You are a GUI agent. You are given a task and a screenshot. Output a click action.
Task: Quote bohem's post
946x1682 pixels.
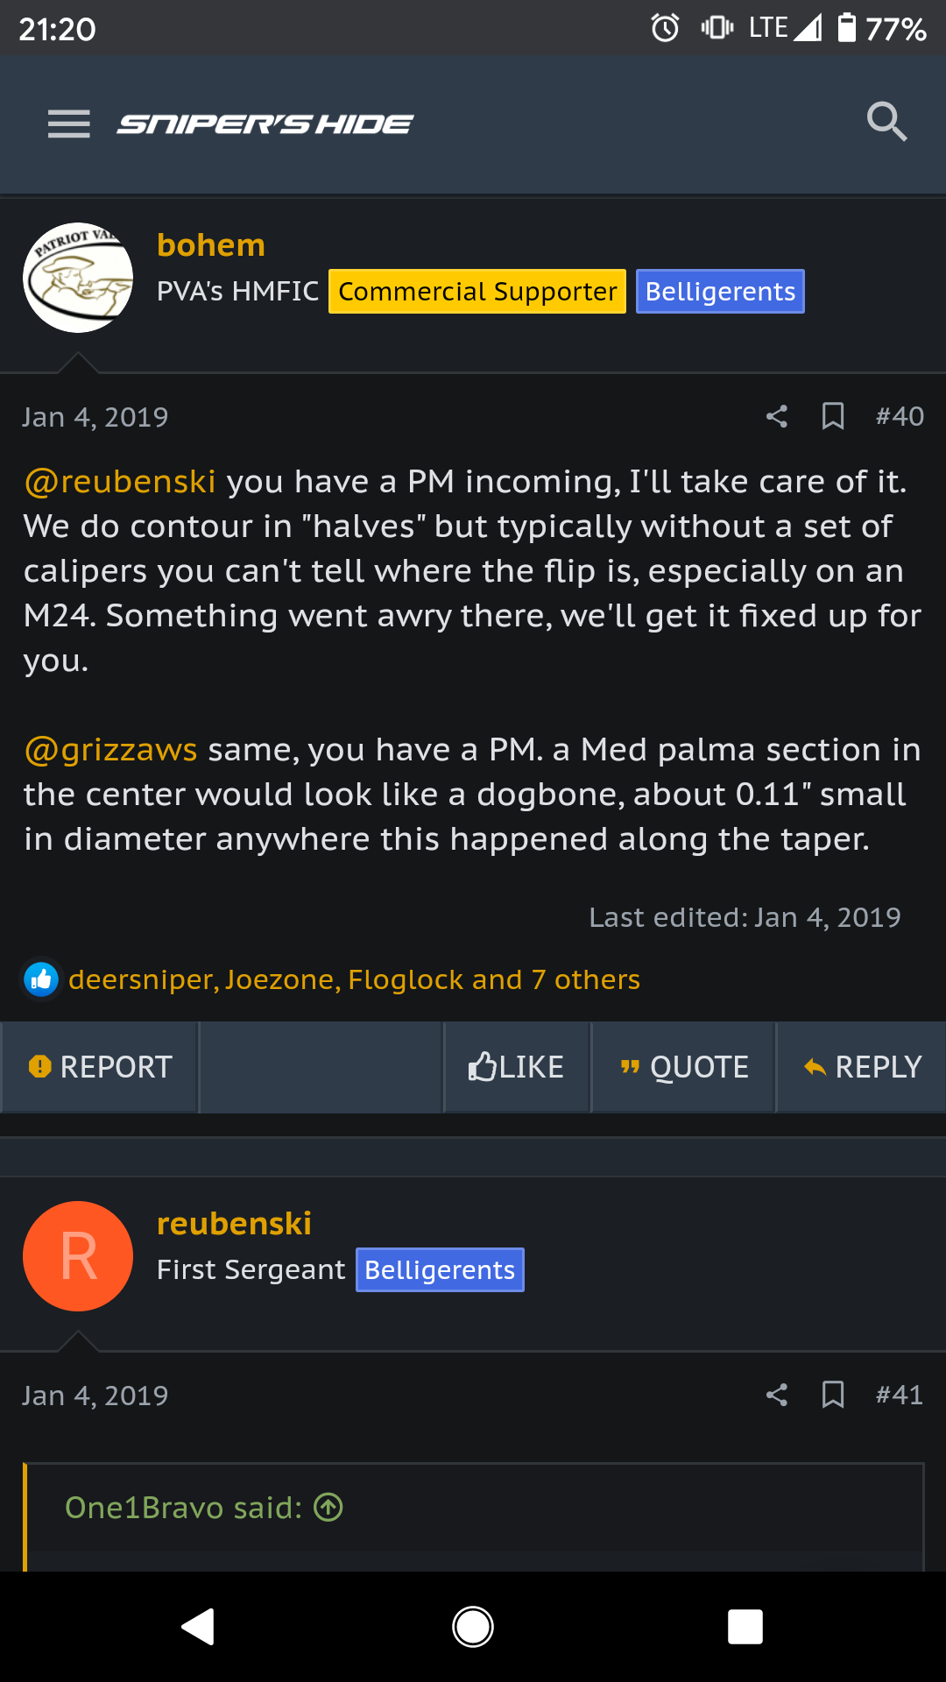pos(684,1067)
